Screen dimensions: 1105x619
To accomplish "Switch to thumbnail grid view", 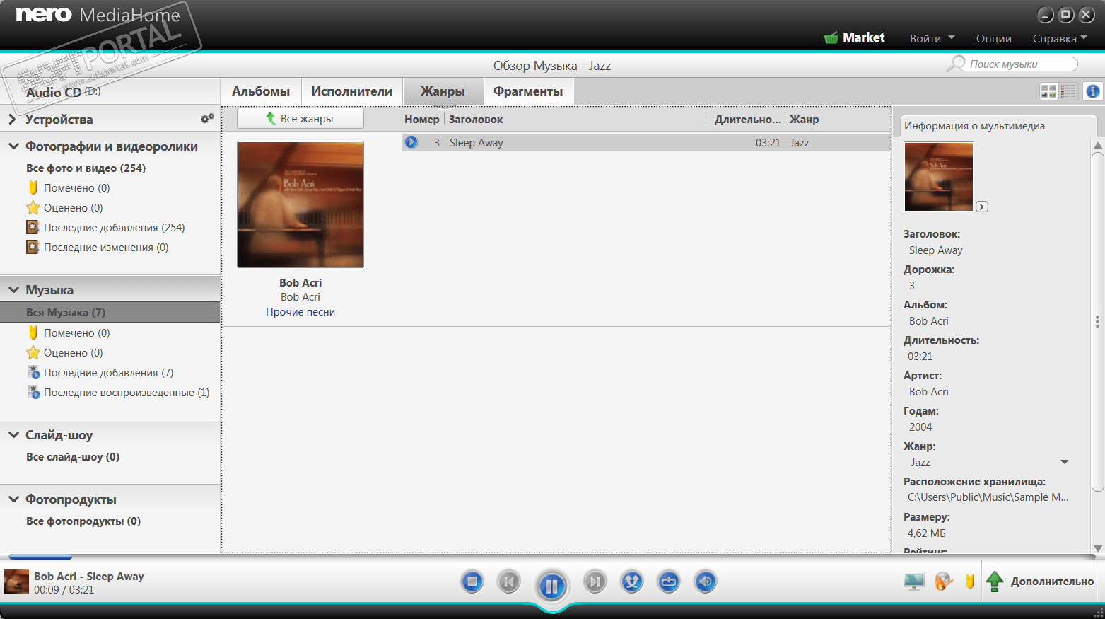I will (1048, 91).
